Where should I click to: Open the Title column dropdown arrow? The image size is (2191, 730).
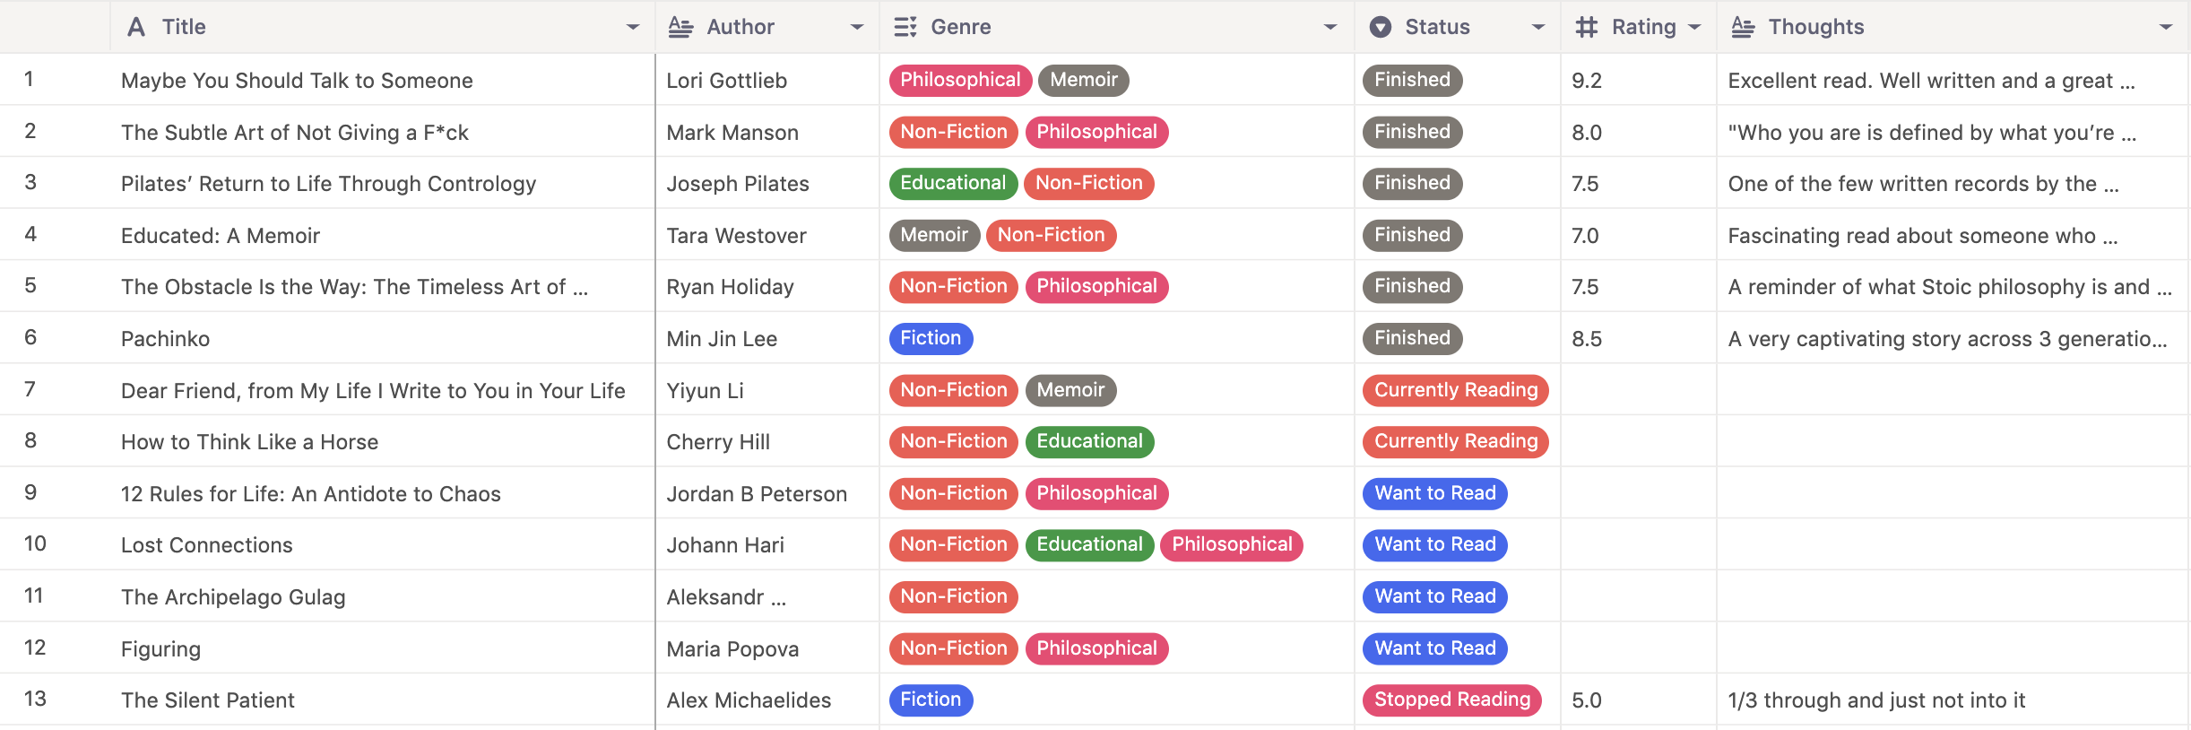coord(633,27)
